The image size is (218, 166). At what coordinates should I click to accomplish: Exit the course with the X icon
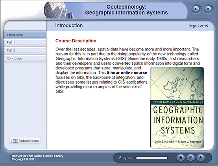(201, 157)
